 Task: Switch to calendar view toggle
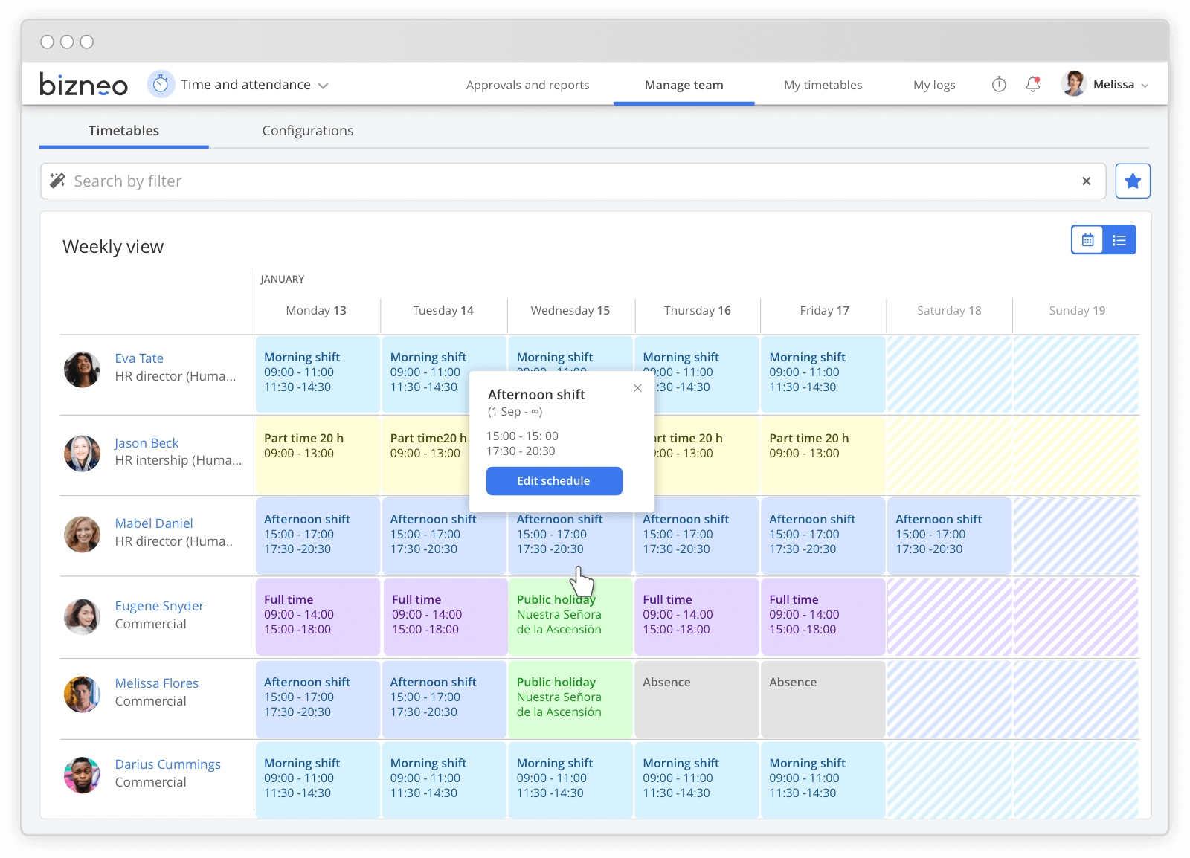[x=1087, y=240]
